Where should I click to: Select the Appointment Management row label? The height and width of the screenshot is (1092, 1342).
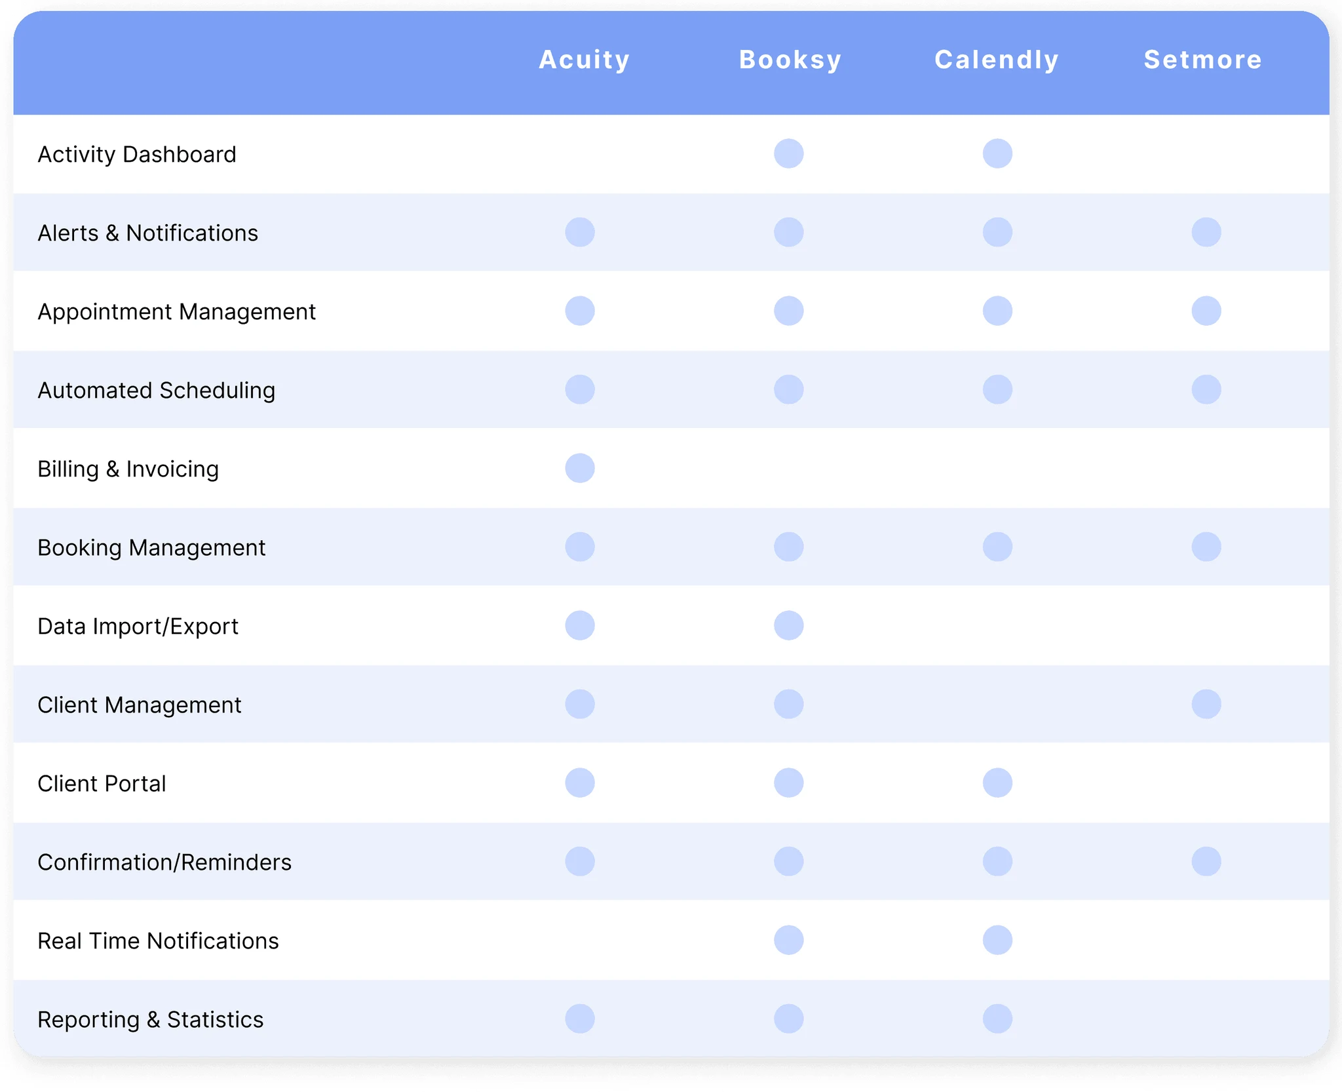[x=177, y=312]
